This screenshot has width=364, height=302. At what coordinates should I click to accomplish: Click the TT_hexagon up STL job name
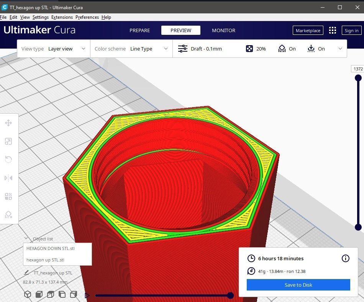53,273
